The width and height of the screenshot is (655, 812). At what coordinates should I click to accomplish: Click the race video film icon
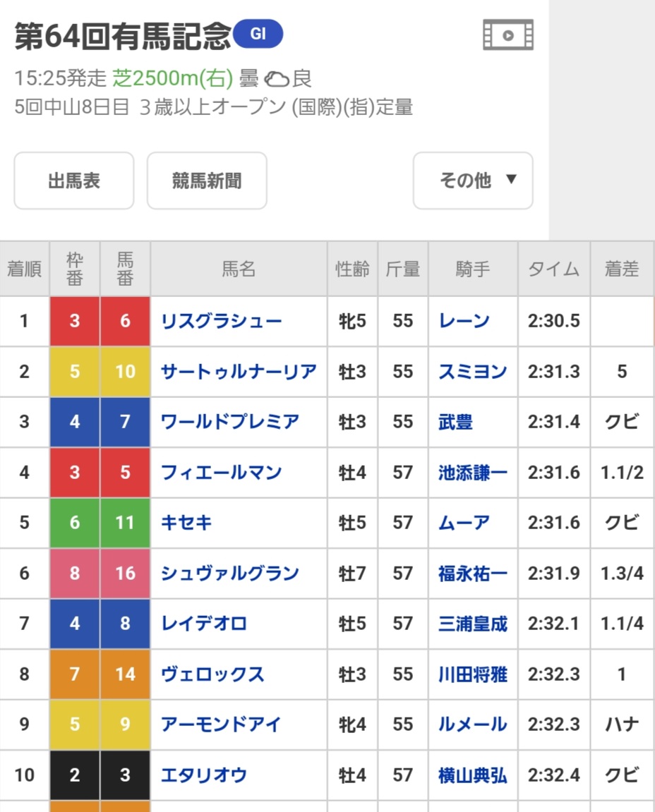(x=508, y=35)
